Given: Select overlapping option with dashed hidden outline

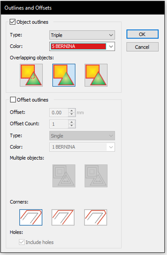Looking at the screenshot, I should (x=31, y=75).
